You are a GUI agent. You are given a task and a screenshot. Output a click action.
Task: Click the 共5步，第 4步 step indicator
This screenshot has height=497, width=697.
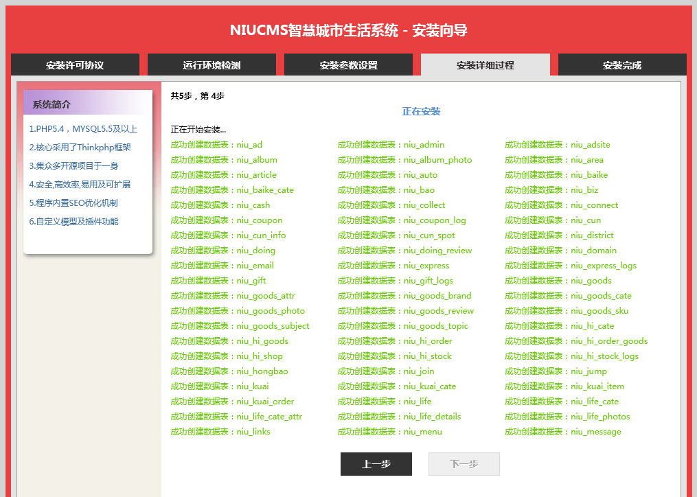[197, 95]
